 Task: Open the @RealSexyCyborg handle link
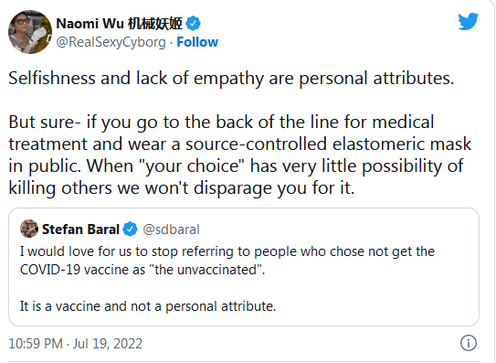(111, 42)
